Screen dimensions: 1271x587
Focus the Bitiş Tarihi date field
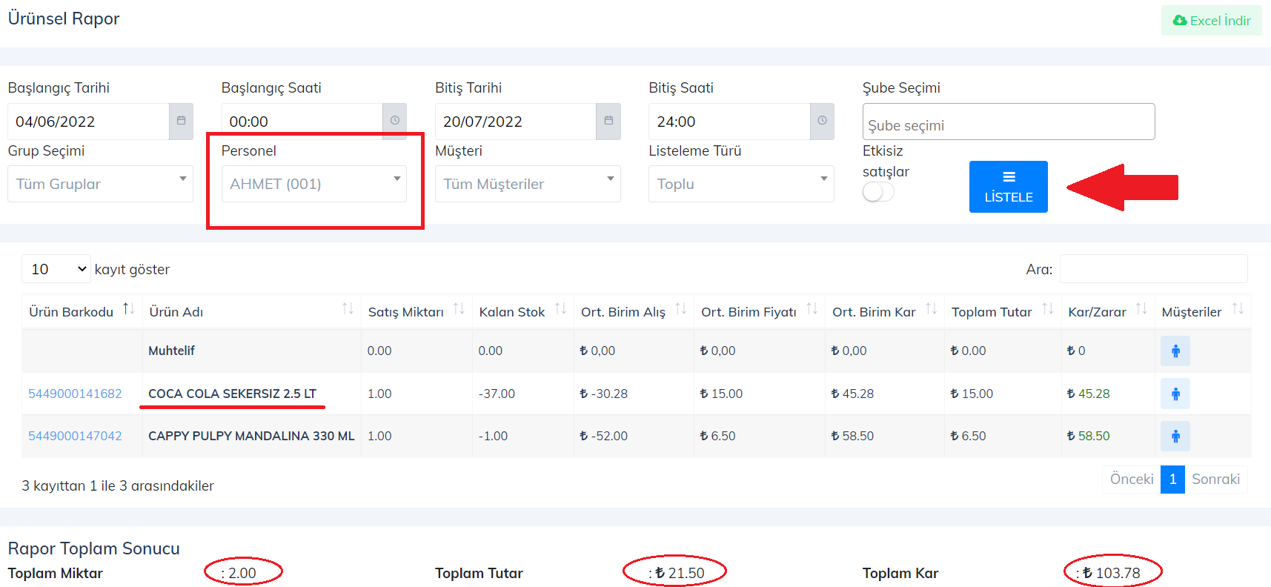click(515, 121)
